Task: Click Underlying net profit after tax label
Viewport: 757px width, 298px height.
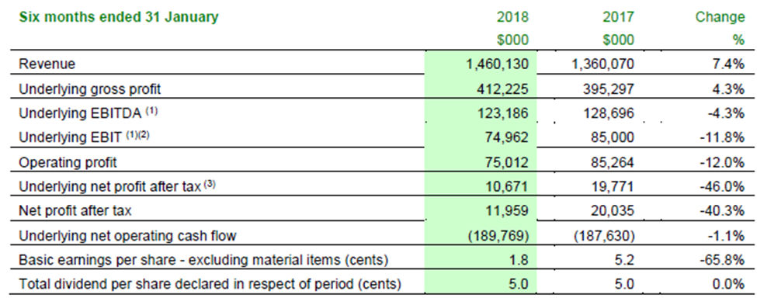Action: [116, 186]
